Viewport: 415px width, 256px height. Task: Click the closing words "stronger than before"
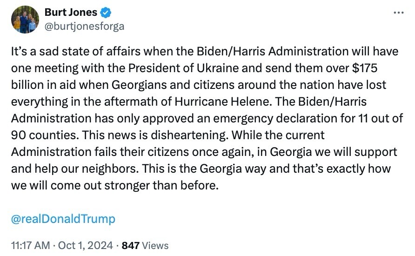point(161,186)
